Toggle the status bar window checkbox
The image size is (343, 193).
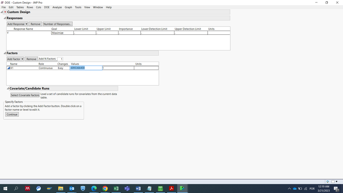tap(333, 182)
